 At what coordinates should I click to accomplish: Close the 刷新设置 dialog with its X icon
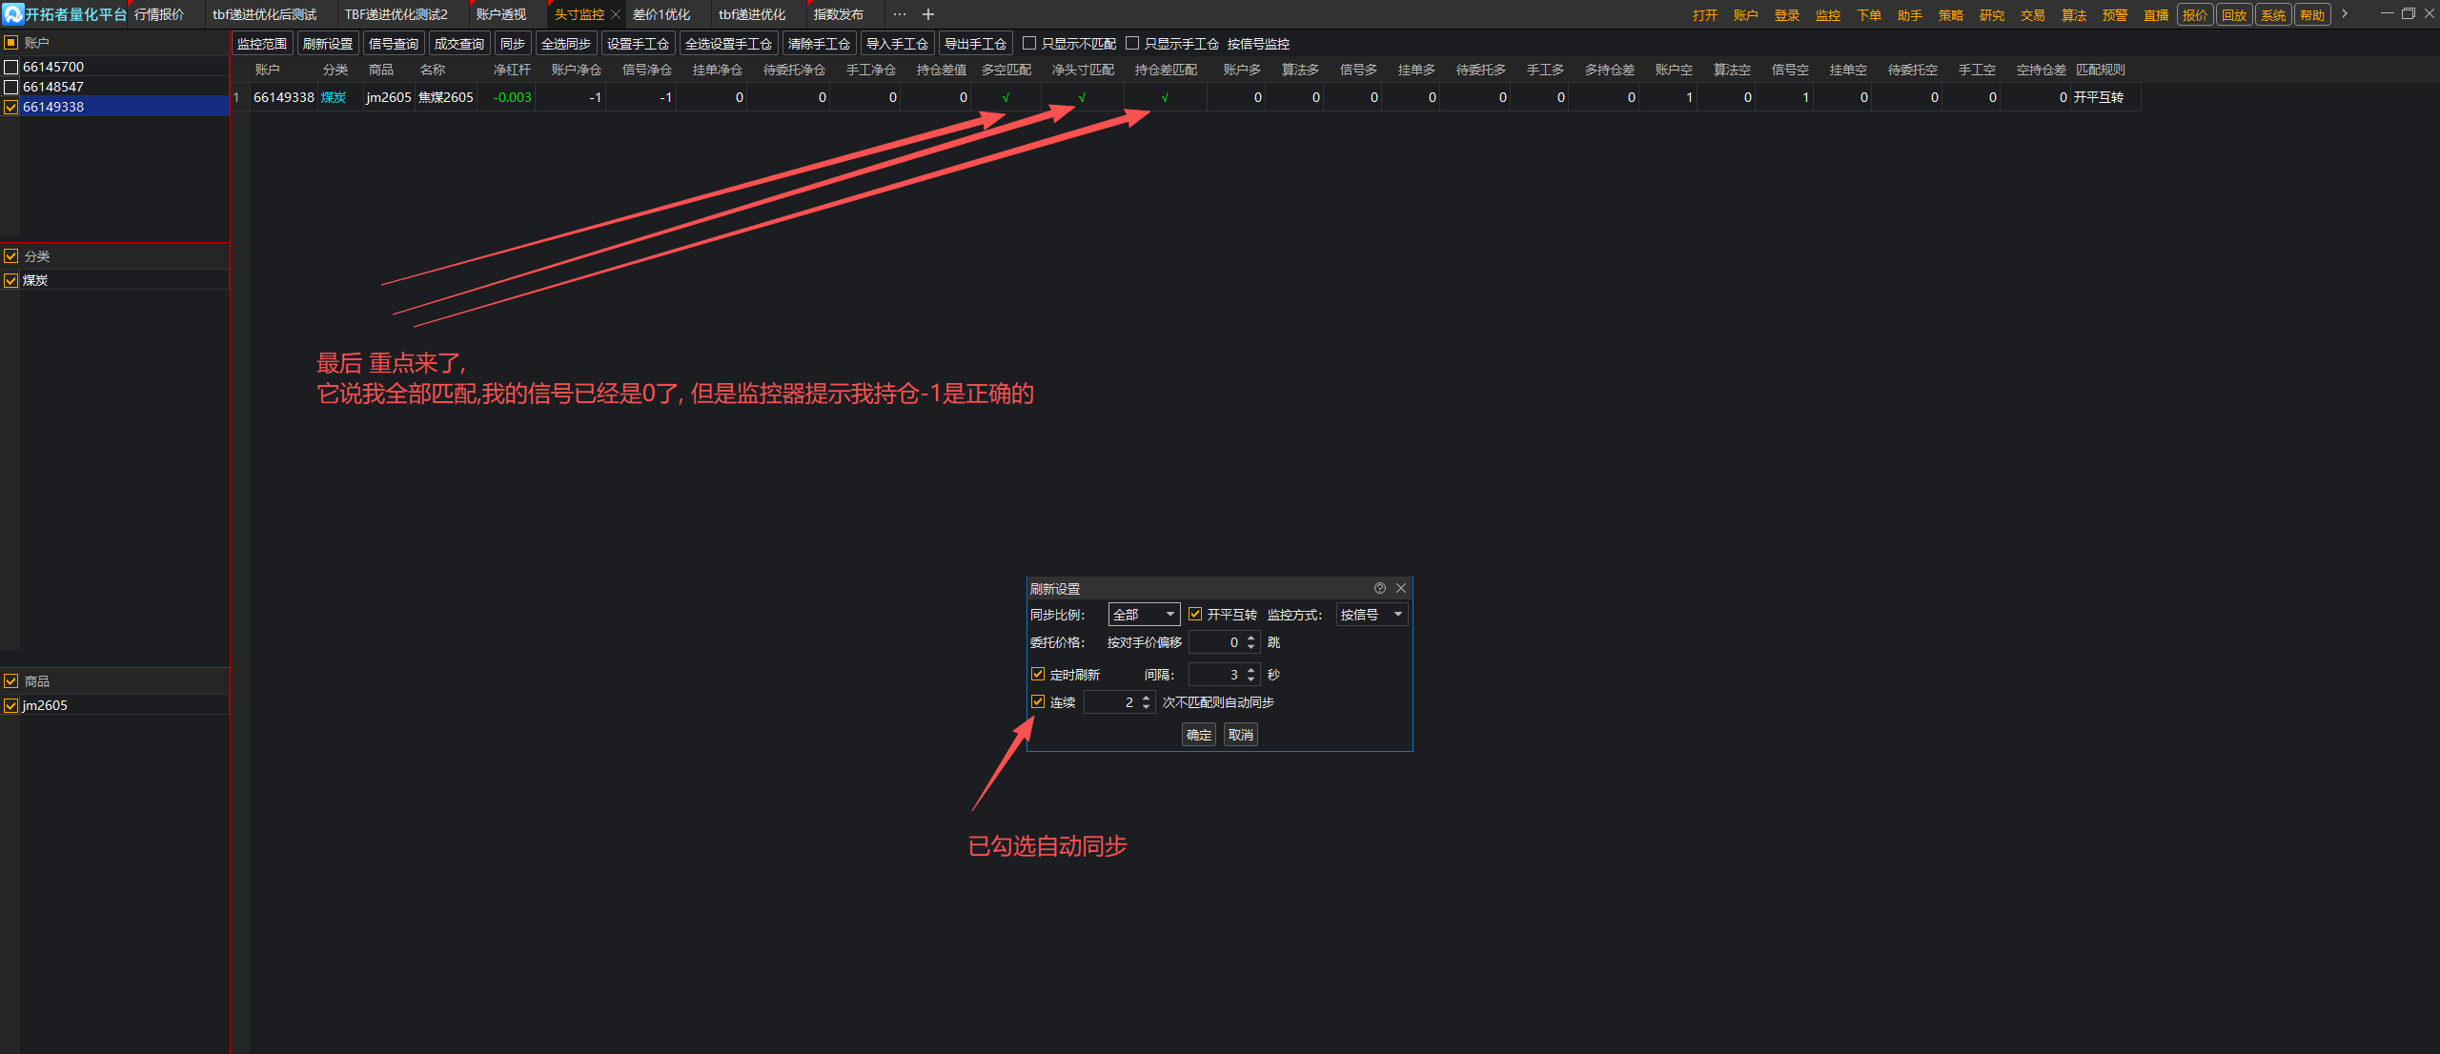pyautogui.click(x=1401, y=588)
